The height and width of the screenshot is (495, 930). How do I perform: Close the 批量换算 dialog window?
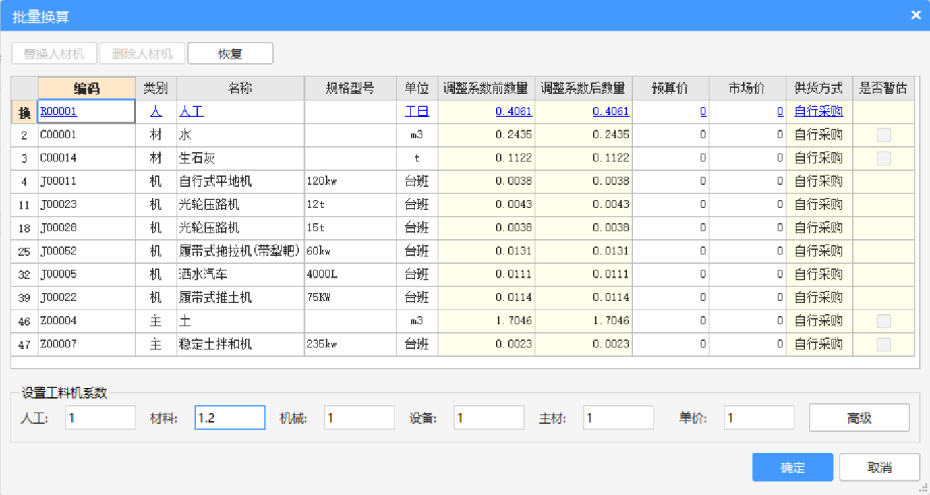(x=915, y=15)
